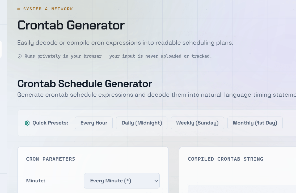Click the CRON PARAMETERS panel header
Image resolution: width=296 pixels, height=193 pixels.
[x=50, y=159]
